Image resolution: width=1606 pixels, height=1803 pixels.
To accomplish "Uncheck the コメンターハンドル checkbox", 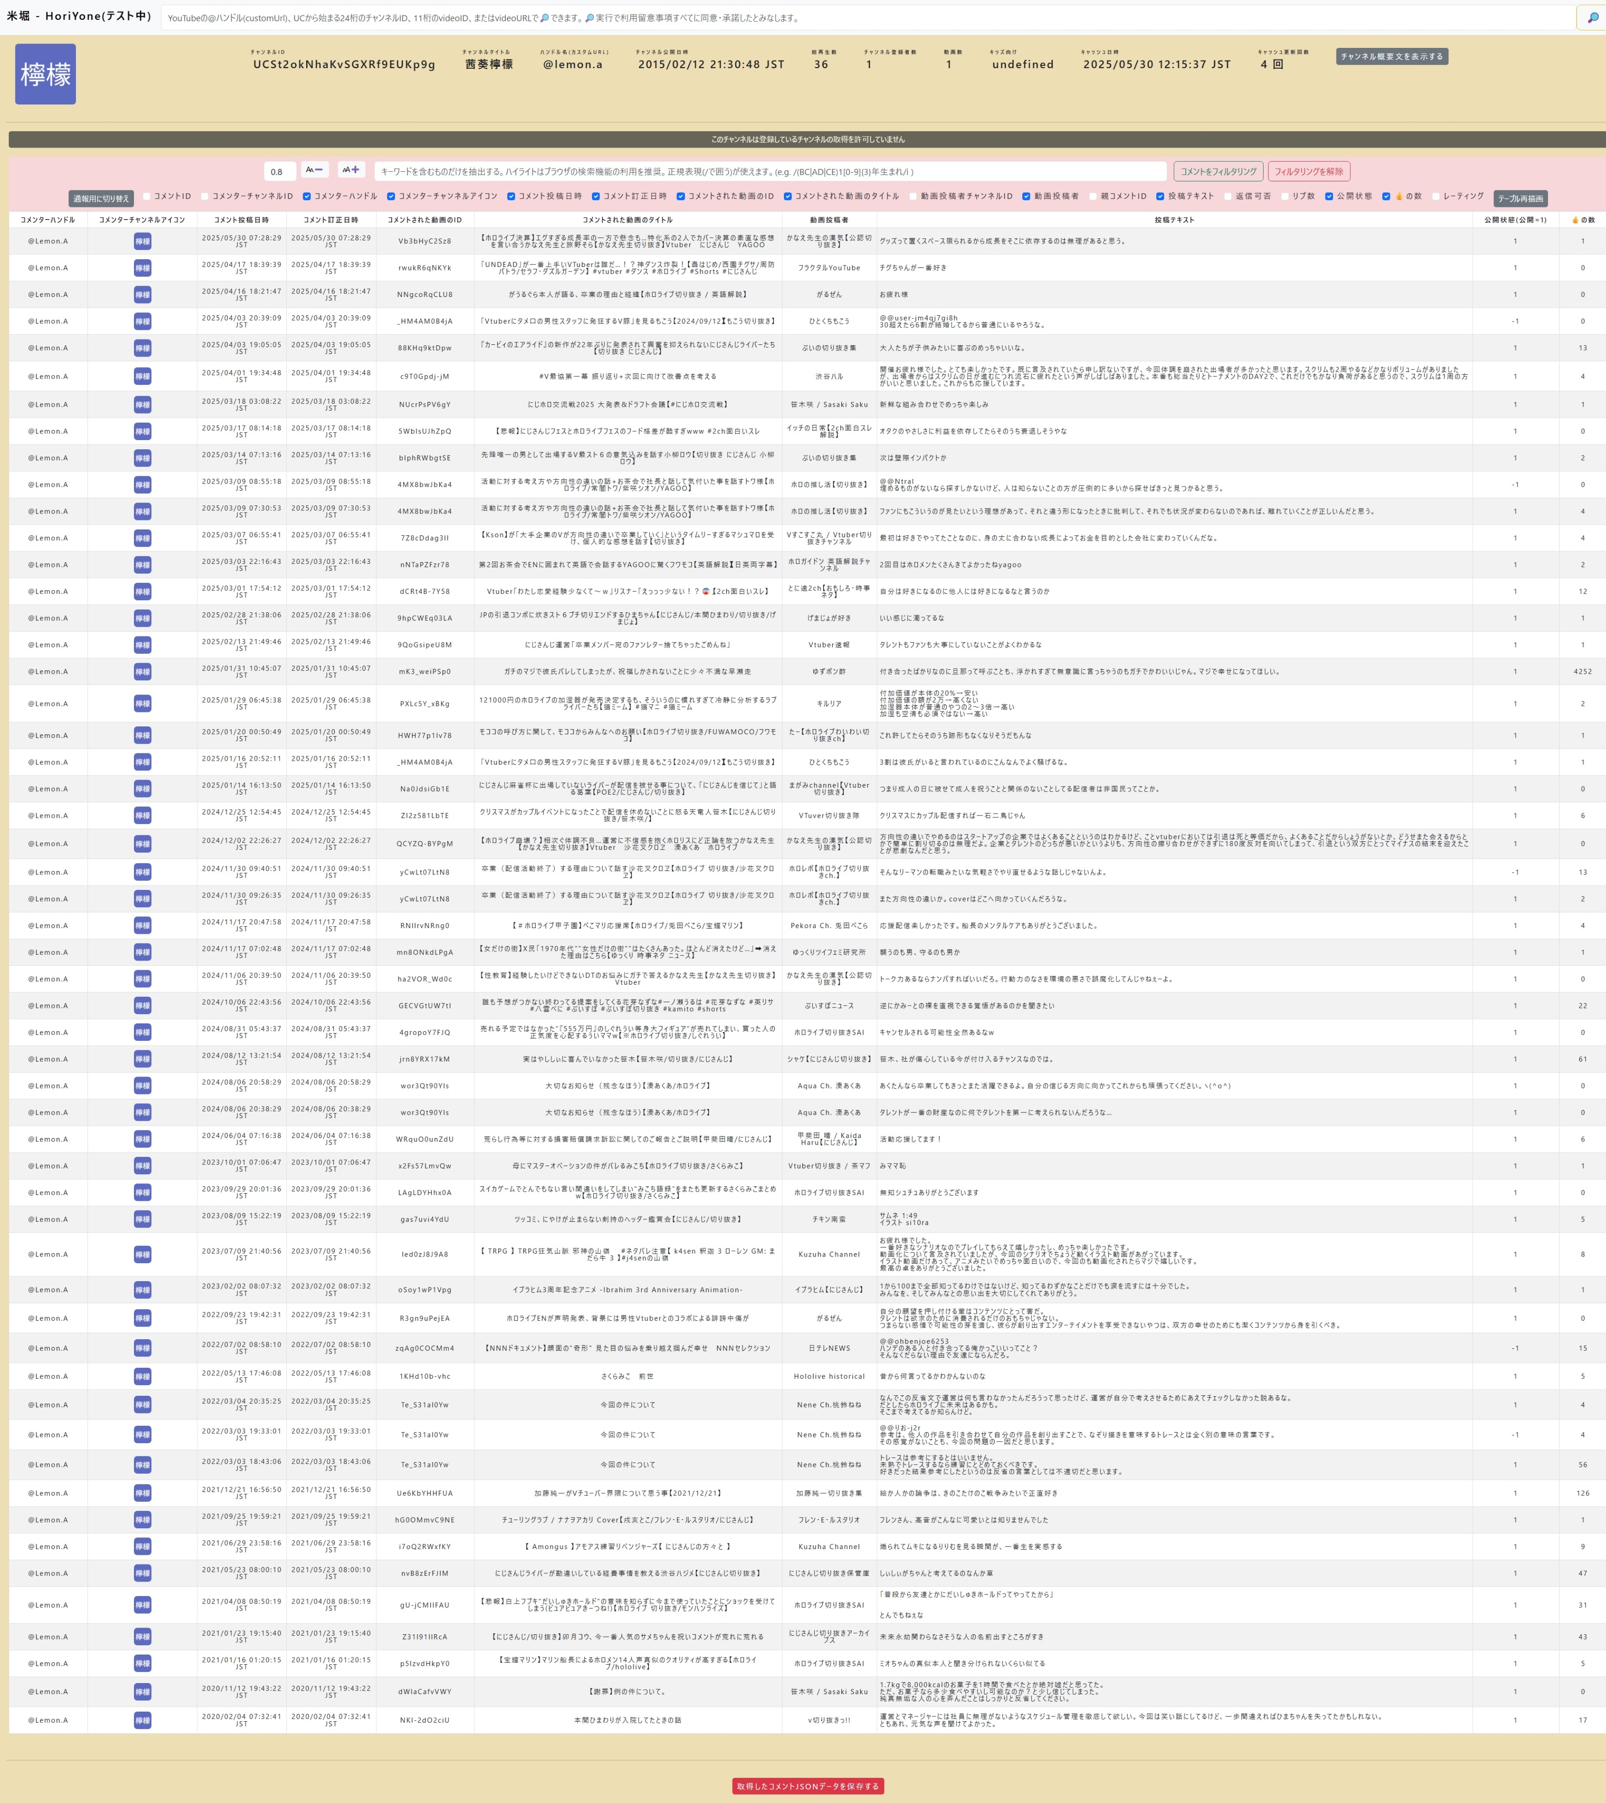I will 306,196.
